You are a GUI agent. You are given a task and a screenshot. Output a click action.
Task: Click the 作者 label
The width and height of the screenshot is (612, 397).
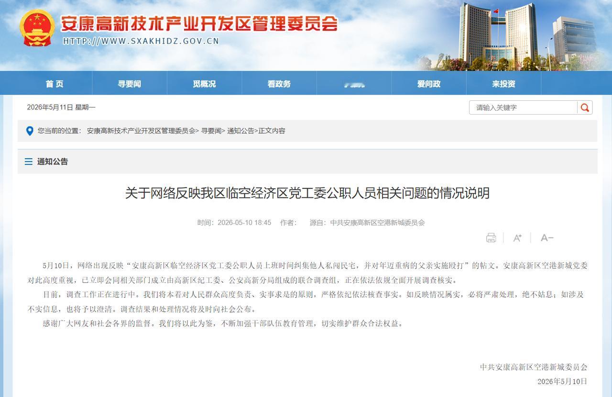pos(288,223)
